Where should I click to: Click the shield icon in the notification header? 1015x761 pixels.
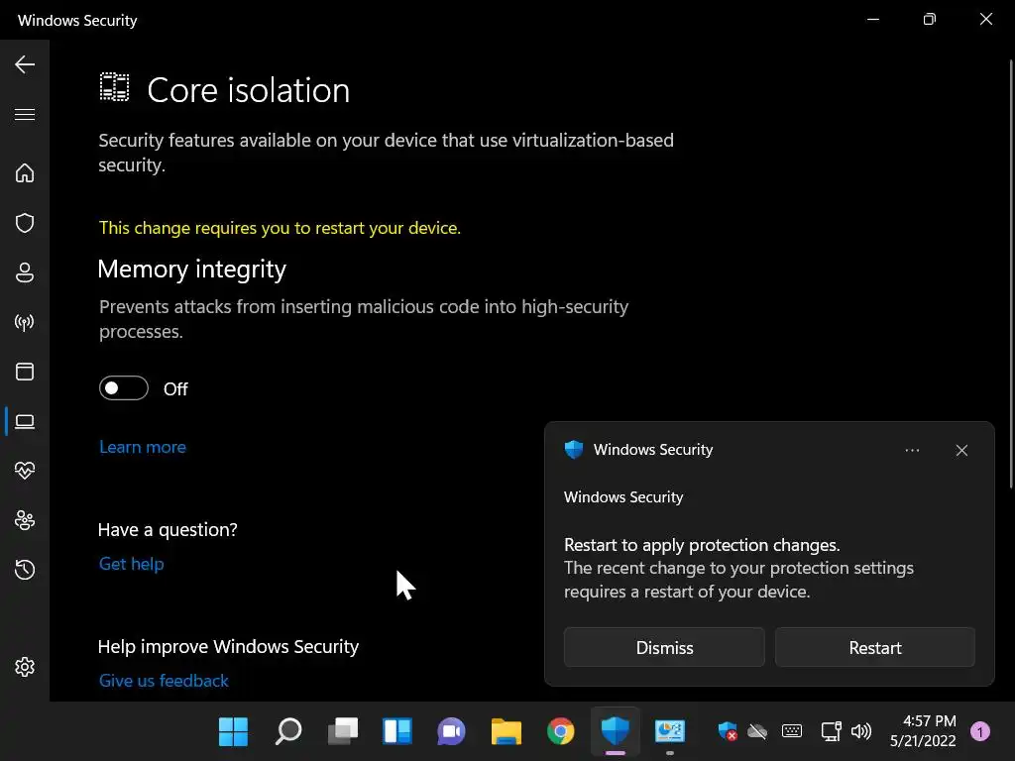[x=574, y=449]
